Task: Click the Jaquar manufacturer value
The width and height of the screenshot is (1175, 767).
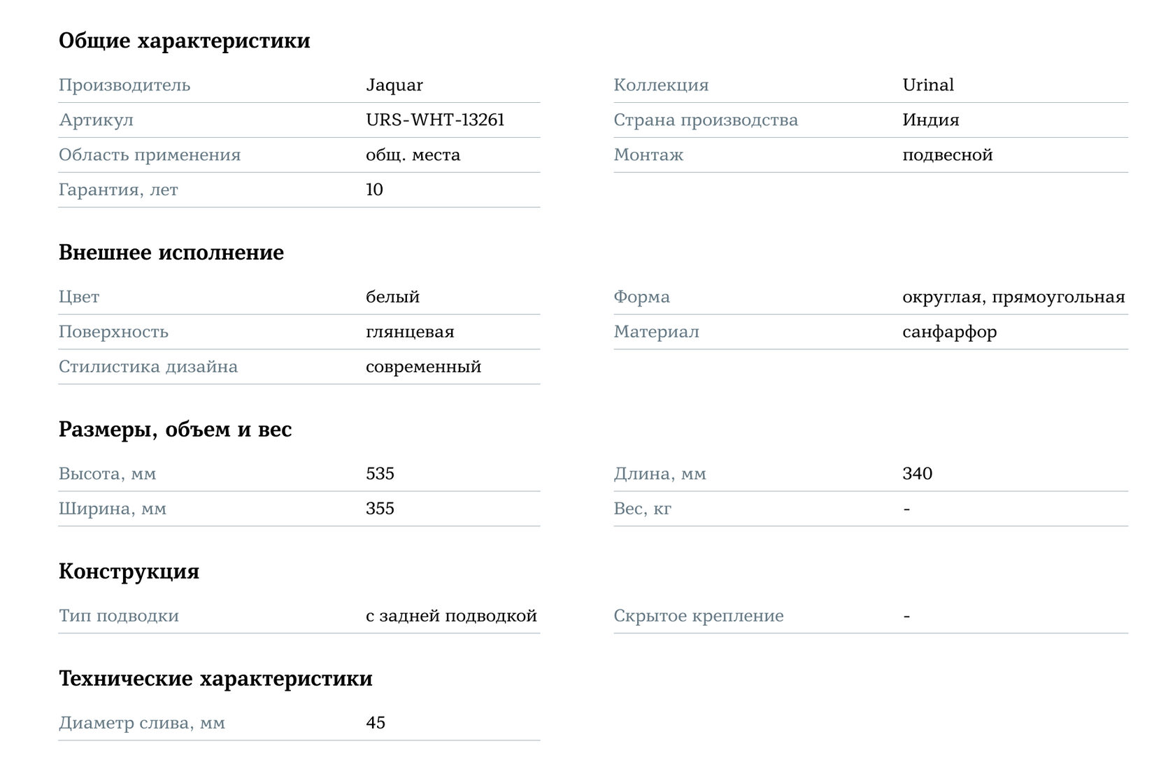Action: point(394,85)
